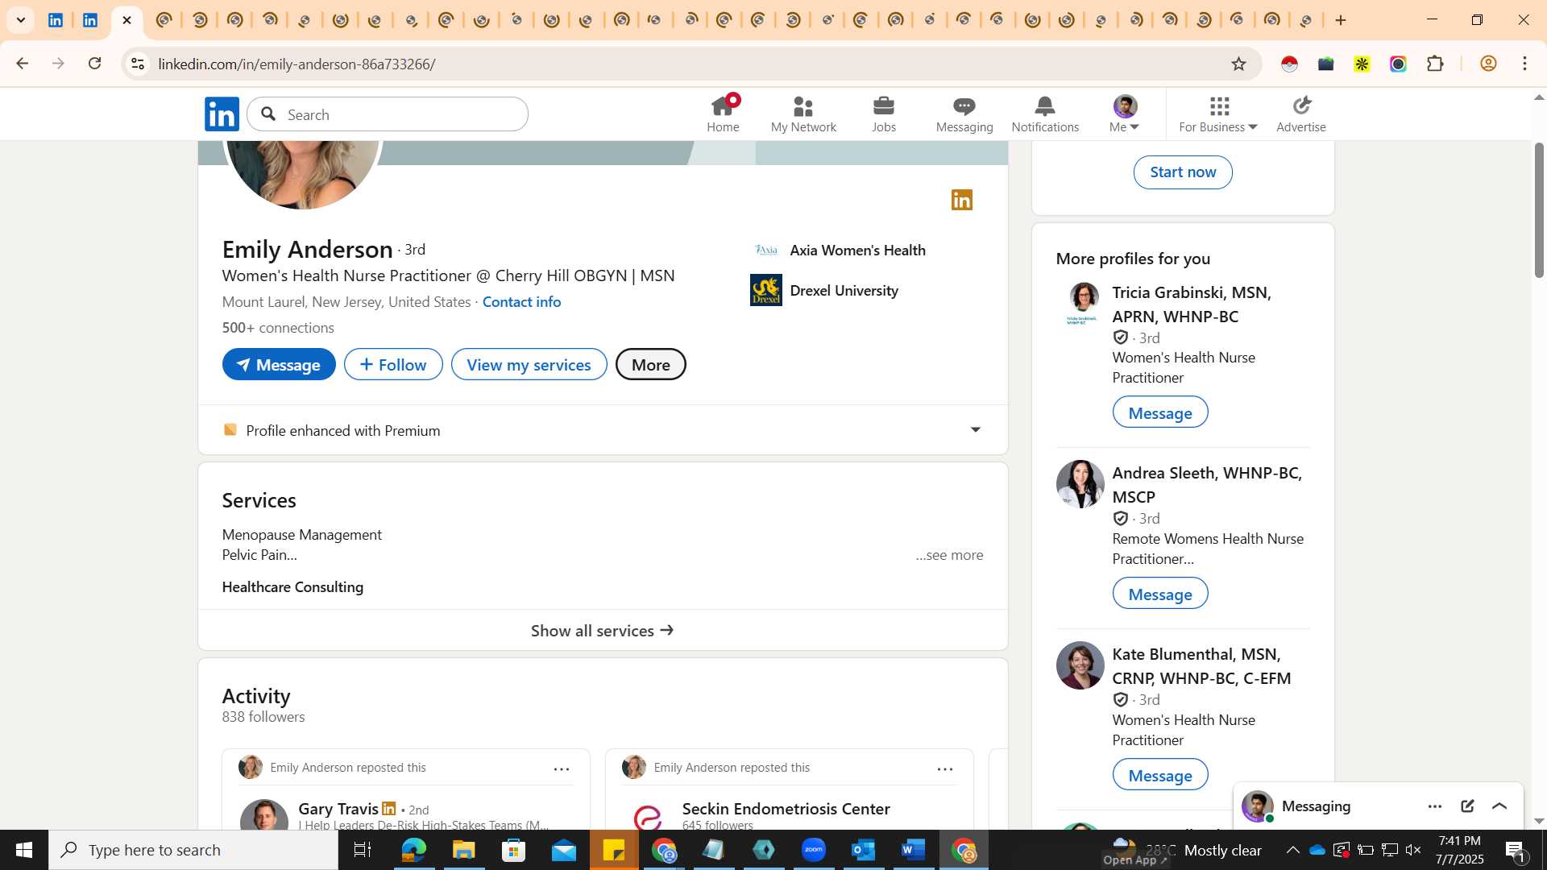The height and width of the screenshot is (870, 1547).
Task: Open the More actions button
Action: pos(651,365)
